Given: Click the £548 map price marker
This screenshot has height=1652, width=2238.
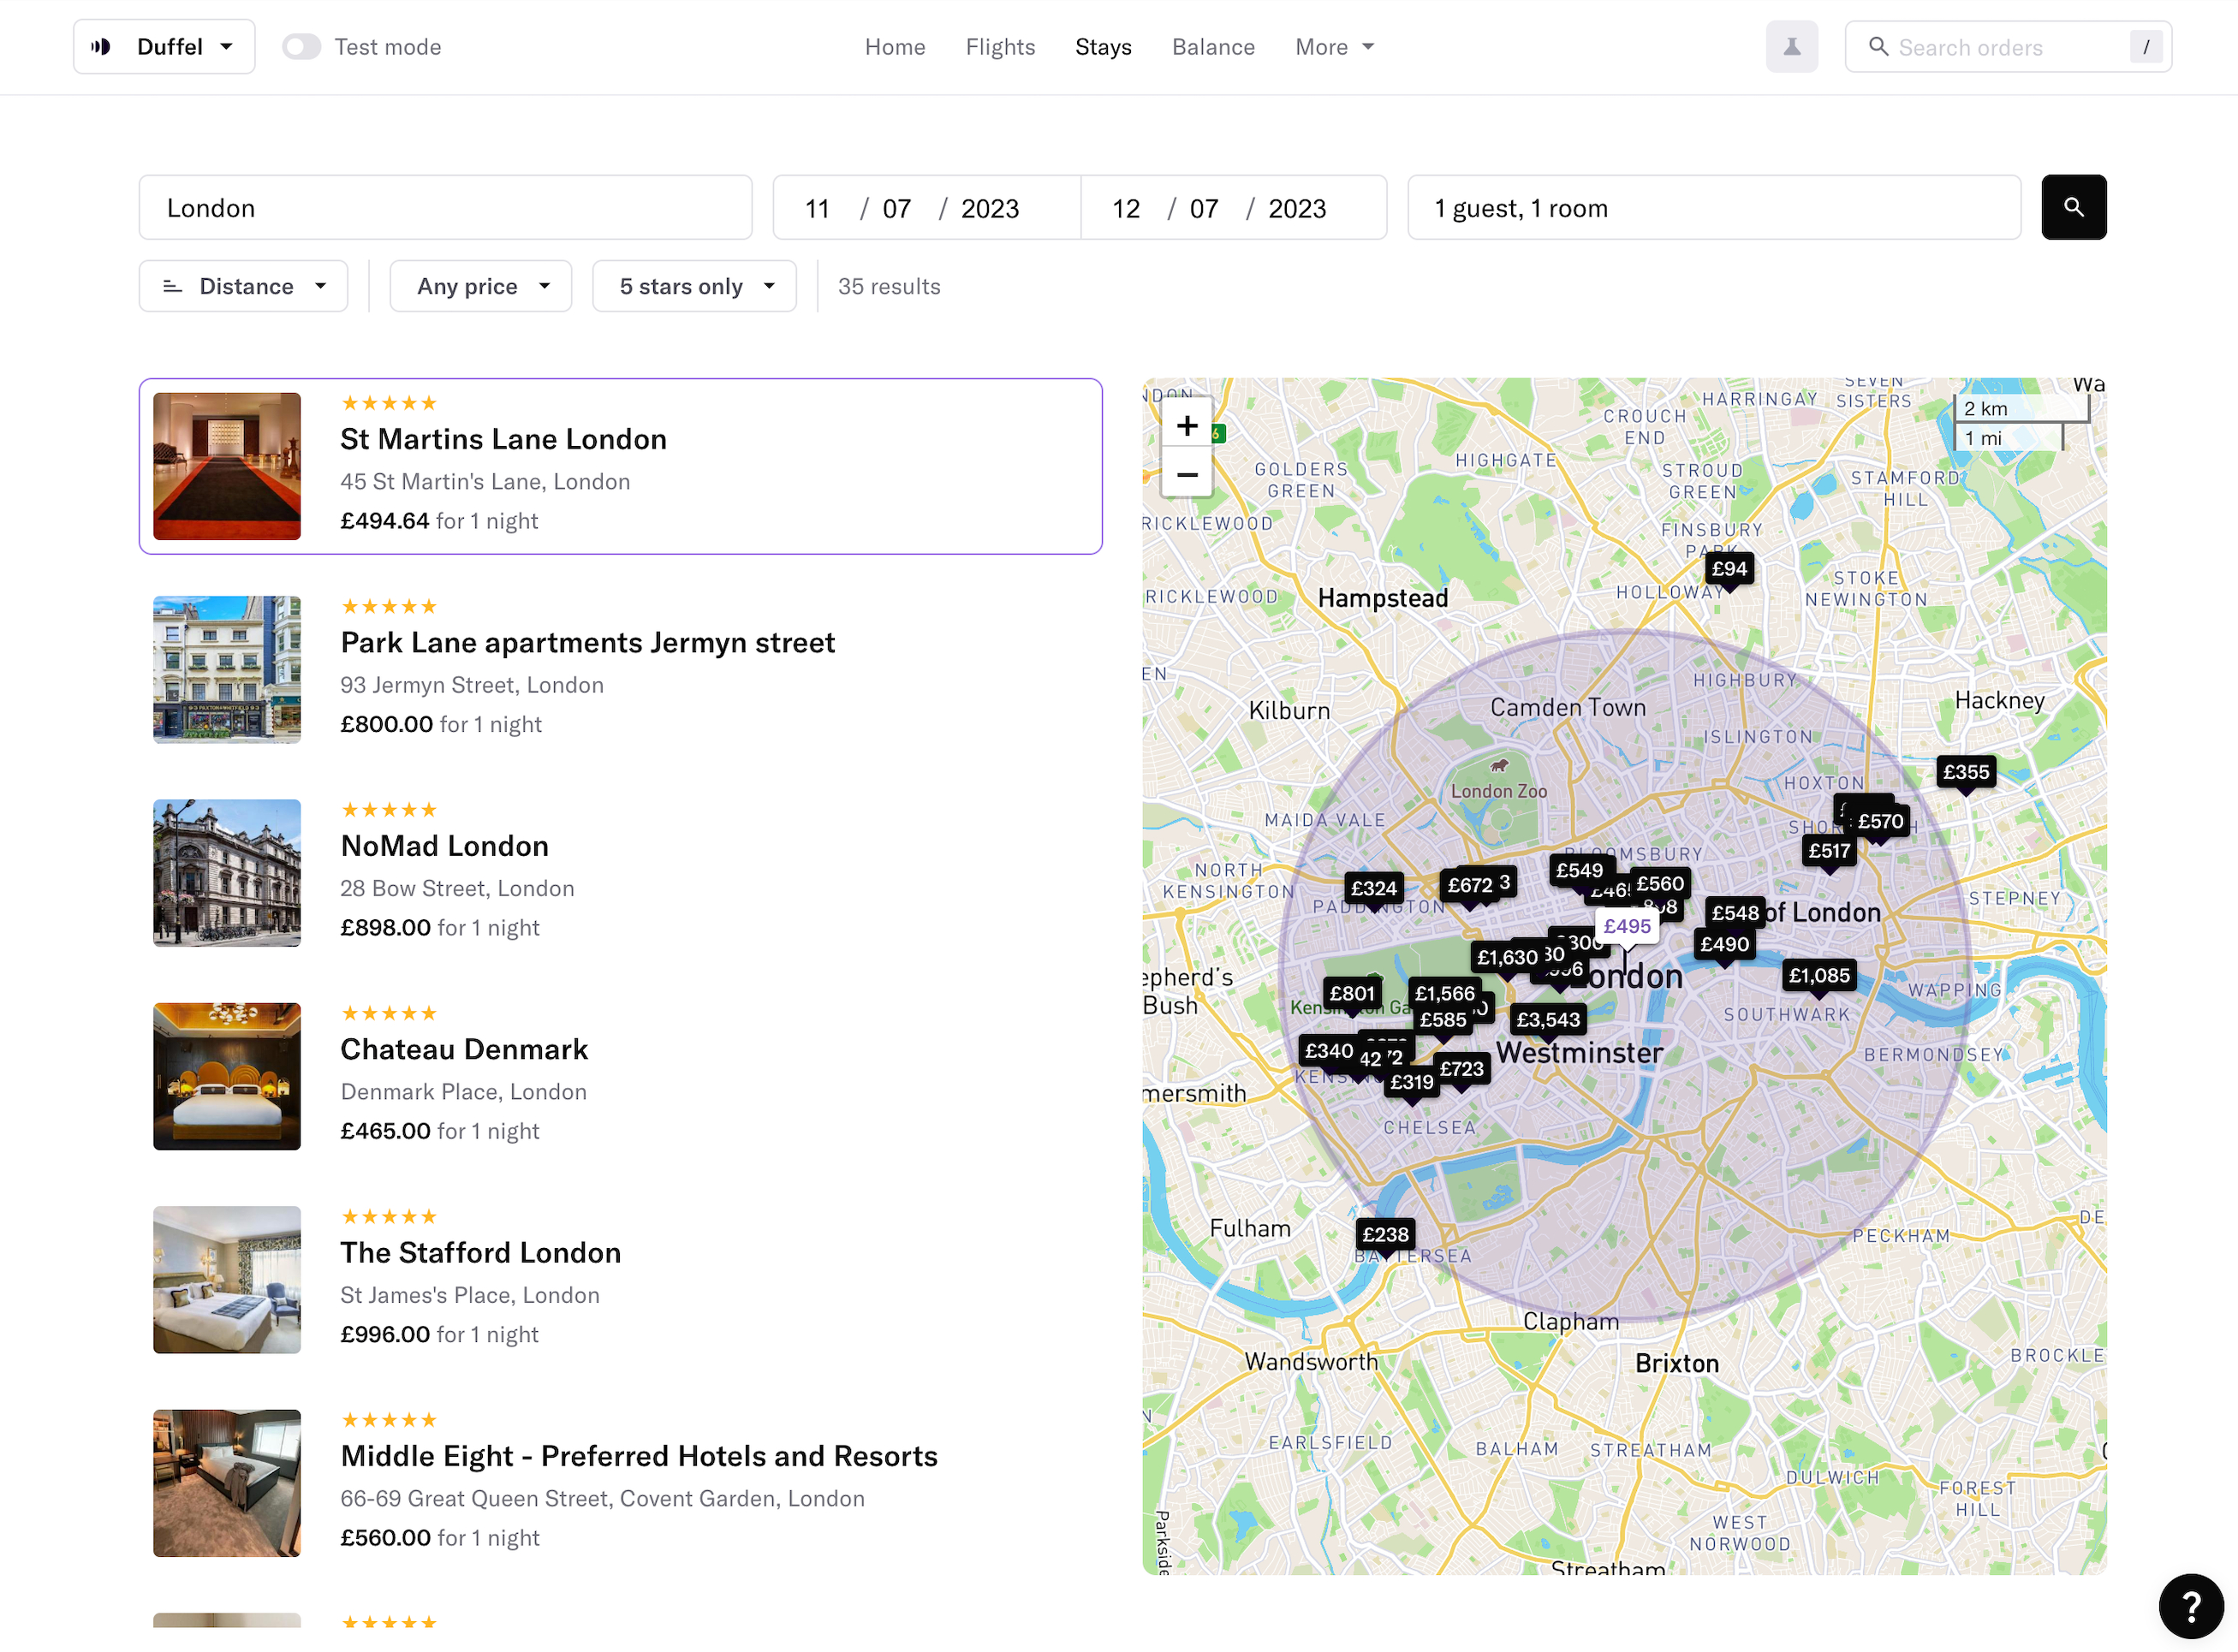Looking at the screenshot, I should click(1733, 912).
